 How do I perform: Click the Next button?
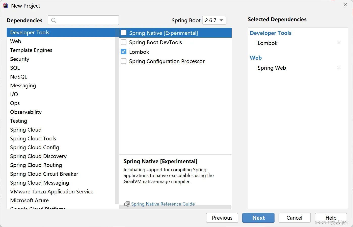258,218
